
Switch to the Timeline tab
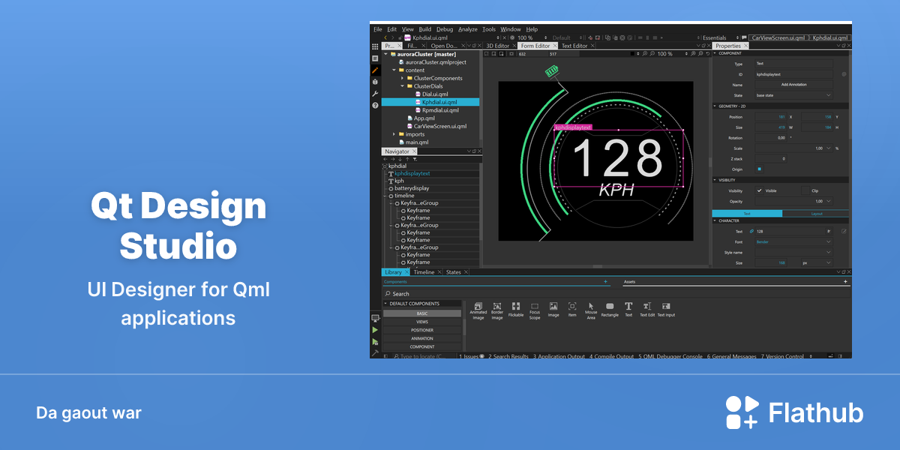(x=424, y=272)
